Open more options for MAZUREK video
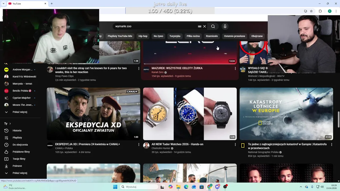The image size is (340, 191). [x=235, y=68]
